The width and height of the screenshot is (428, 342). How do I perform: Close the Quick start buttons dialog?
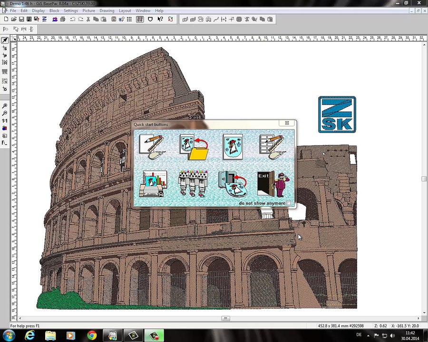coord(287,123)
